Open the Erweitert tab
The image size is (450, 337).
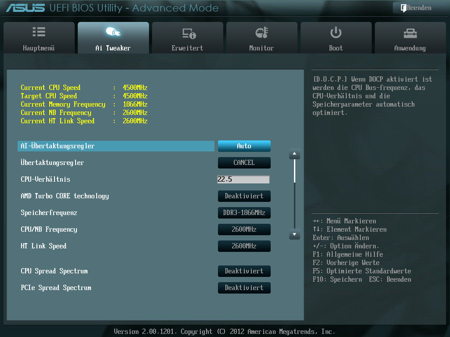[x=187, y=38]
